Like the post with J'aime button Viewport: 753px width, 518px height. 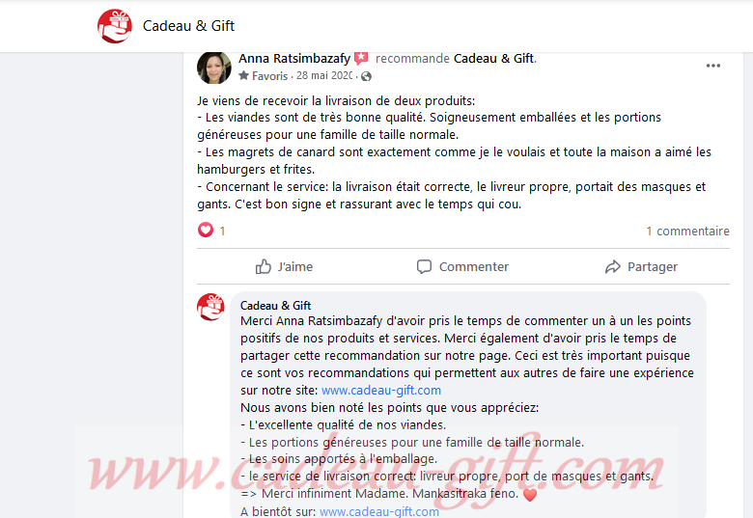[284, 266]
